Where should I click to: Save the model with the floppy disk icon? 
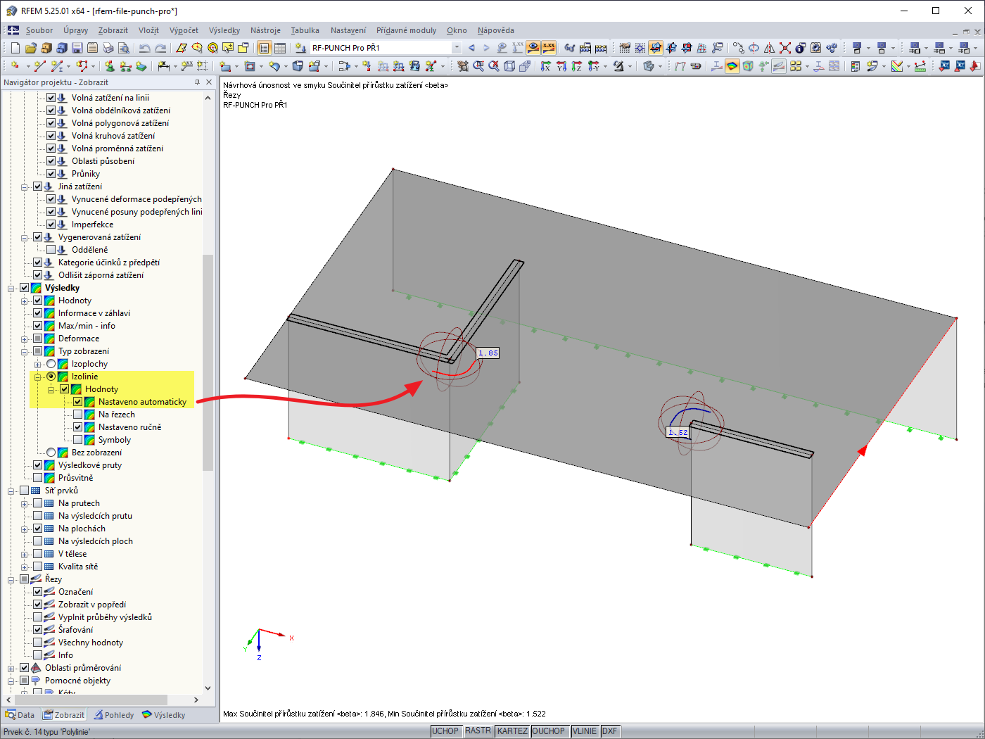click(x=77, y=48)
